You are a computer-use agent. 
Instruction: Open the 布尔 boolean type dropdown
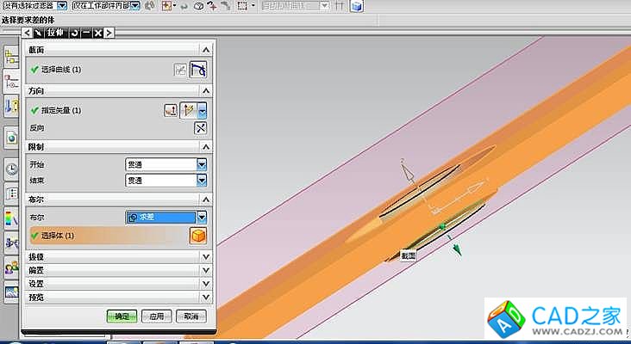(x=202, y=218)
